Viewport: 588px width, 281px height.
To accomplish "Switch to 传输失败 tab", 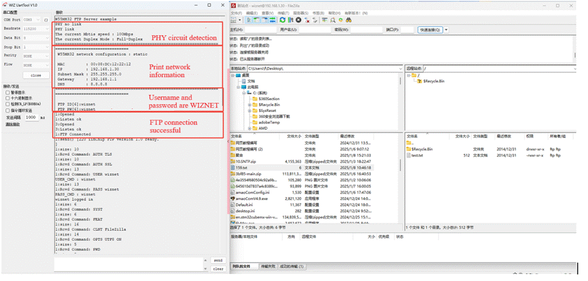I will click(x=268, y=266).
